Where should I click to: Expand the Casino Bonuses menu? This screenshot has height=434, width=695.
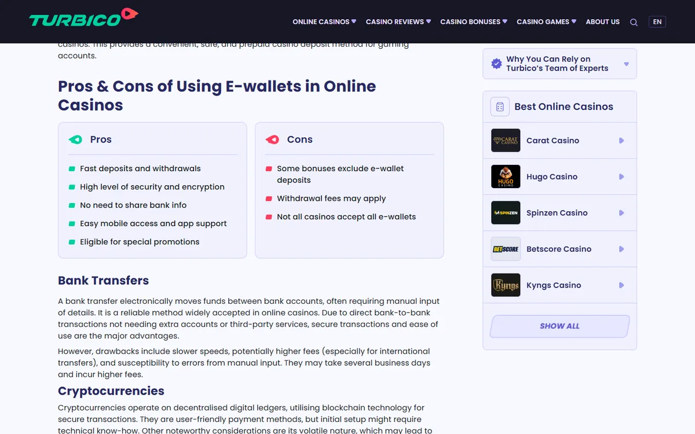pos(474,21)
